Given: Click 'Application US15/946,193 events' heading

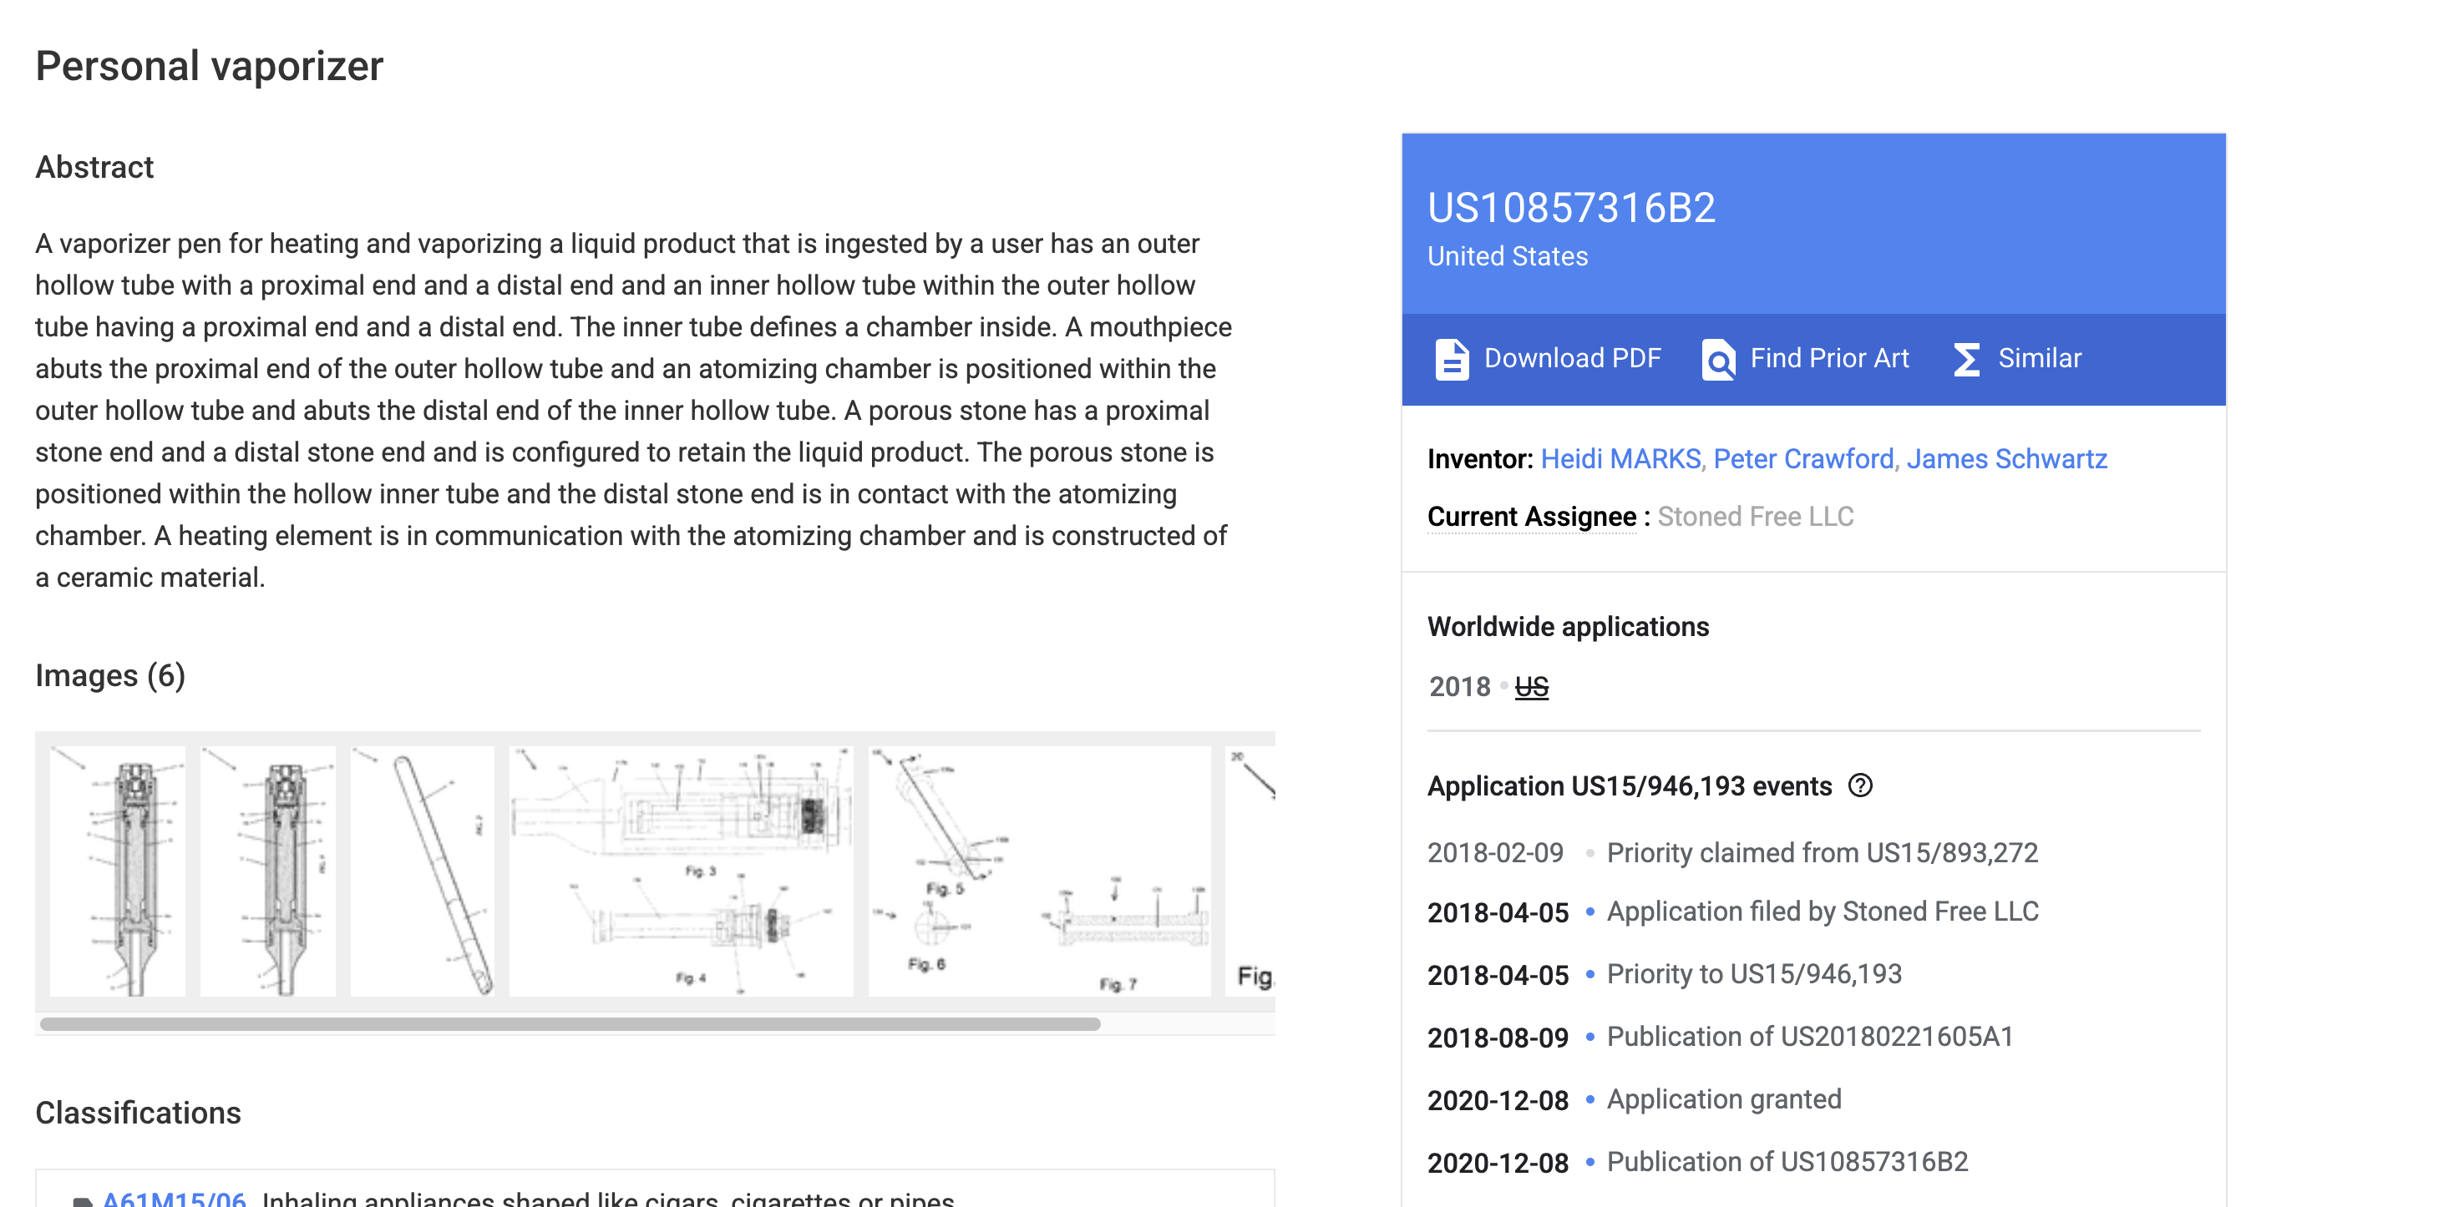Looking at the screenshot, I should [x=1629, y=785].
